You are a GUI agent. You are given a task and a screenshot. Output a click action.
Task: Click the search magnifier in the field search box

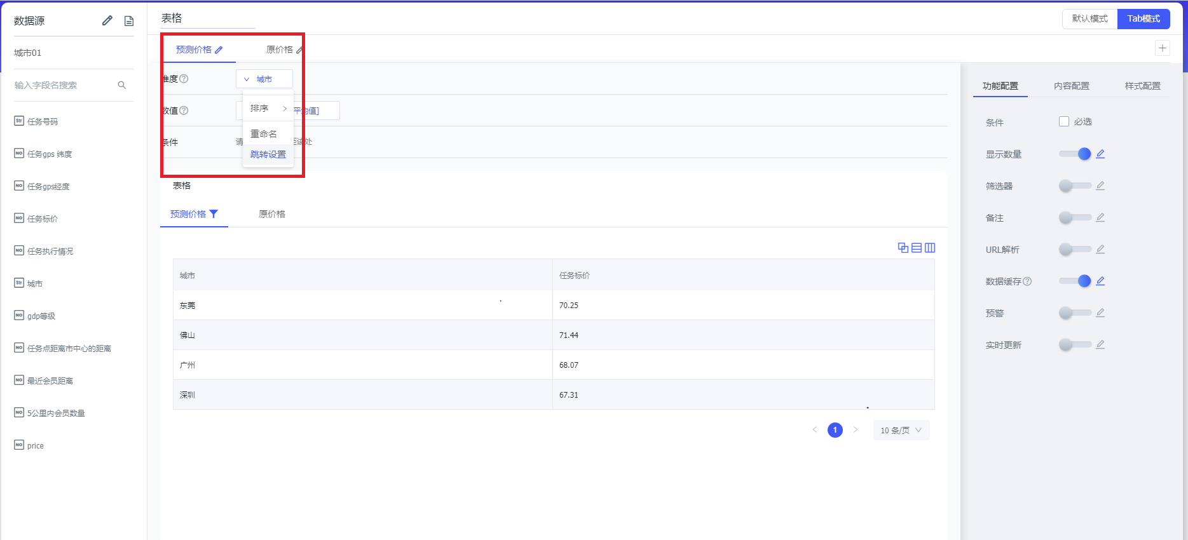coord(122,85)
